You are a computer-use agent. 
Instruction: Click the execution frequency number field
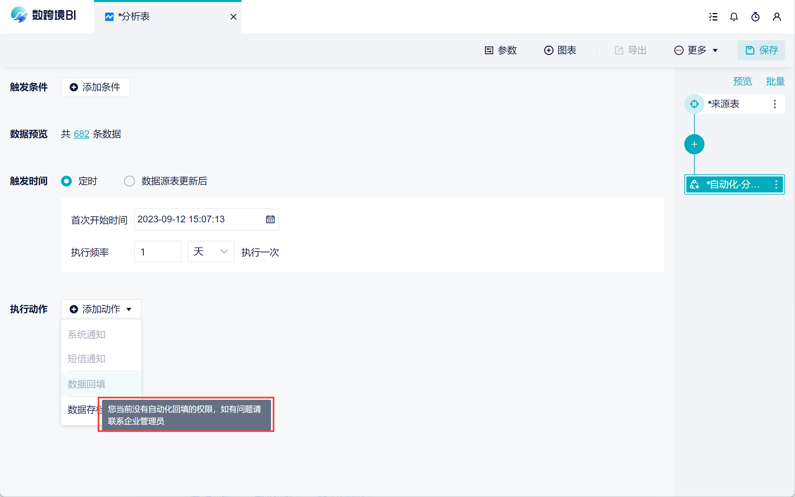[157, 252]
